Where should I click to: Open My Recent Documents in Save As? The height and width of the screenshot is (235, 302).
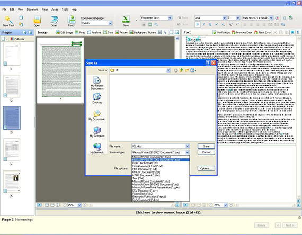(97, 83)
